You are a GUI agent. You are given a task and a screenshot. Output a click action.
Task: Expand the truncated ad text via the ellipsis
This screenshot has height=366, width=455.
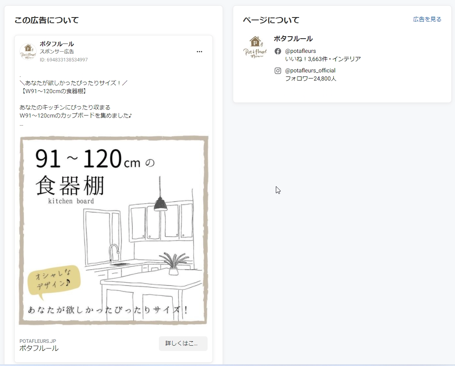tap(21, 124)
